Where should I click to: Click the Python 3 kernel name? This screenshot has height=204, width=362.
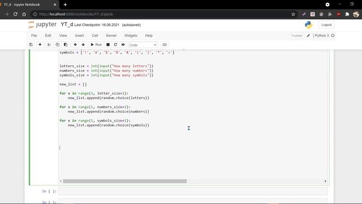[322, 36]
